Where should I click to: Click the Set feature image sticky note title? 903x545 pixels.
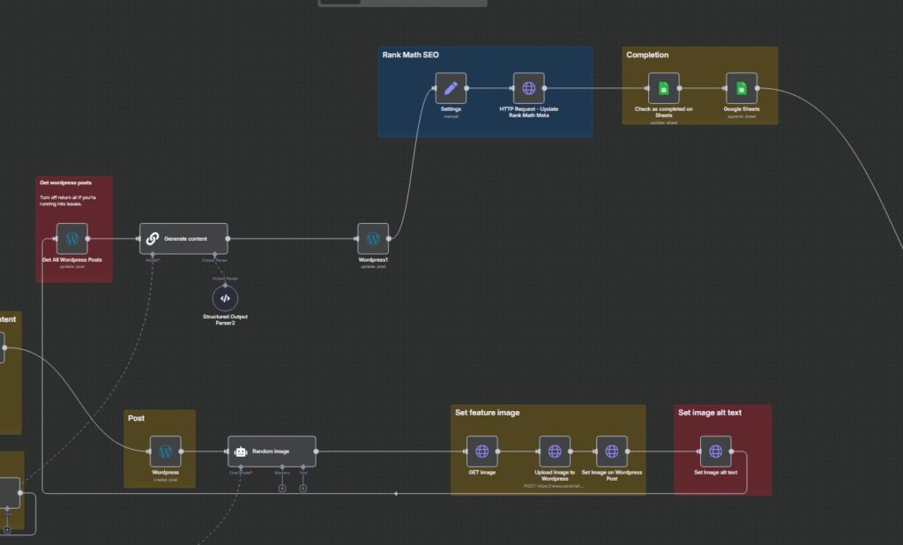point(487,413)
